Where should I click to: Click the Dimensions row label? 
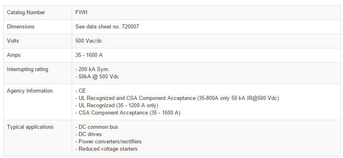coord(20,27)
